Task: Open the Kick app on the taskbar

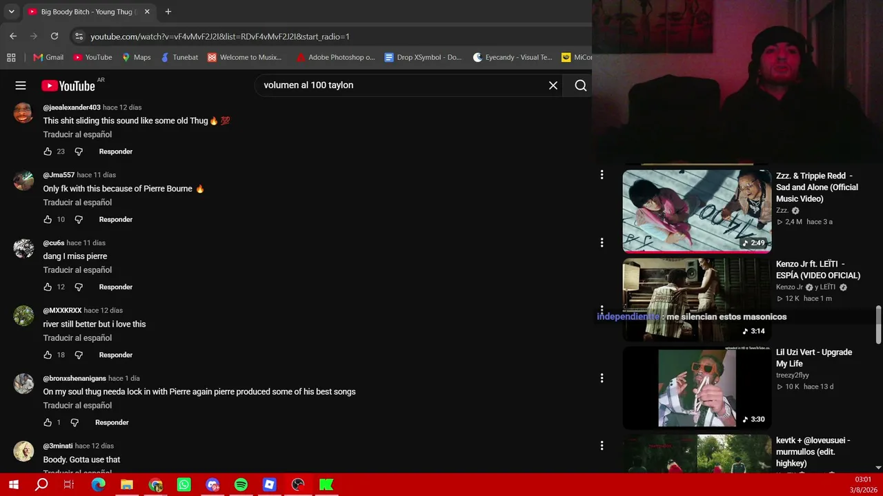Action: click(x=326, y=485)
